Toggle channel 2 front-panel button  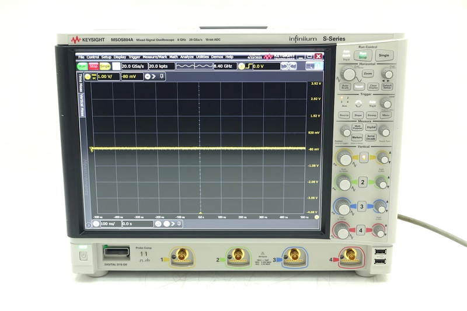click(x=363, y=183)
